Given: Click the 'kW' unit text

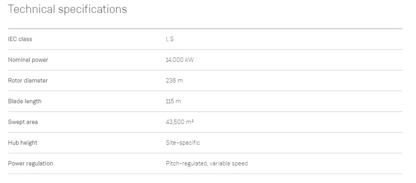Looking at the screenshot, I should pyautogui.click(x=190, y=60).
